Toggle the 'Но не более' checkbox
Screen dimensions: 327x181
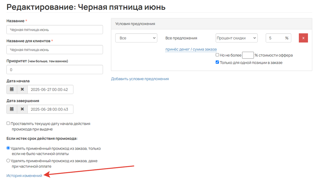[x=217, y=55]
